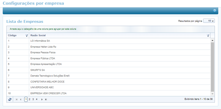This screenshot has height=109, width=221.
Task: Select row Empresa Pessoa Fisica
Action: (109, 52)
